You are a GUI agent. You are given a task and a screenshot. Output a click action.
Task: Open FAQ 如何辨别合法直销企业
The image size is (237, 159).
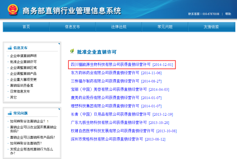coord(28,121)
